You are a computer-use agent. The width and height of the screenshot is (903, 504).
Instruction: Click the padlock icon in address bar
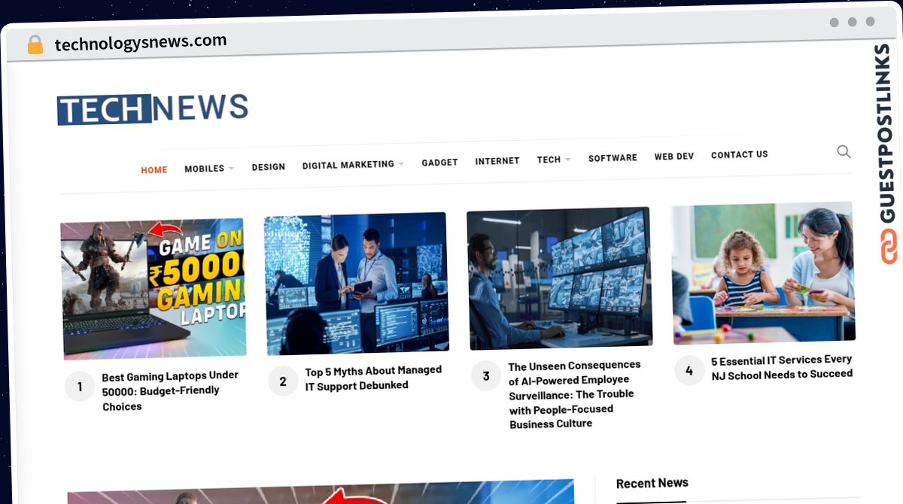pos(35,45)
